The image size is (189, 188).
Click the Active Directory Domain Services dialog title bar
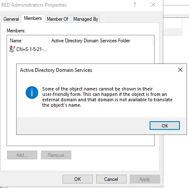coord(97,70)
